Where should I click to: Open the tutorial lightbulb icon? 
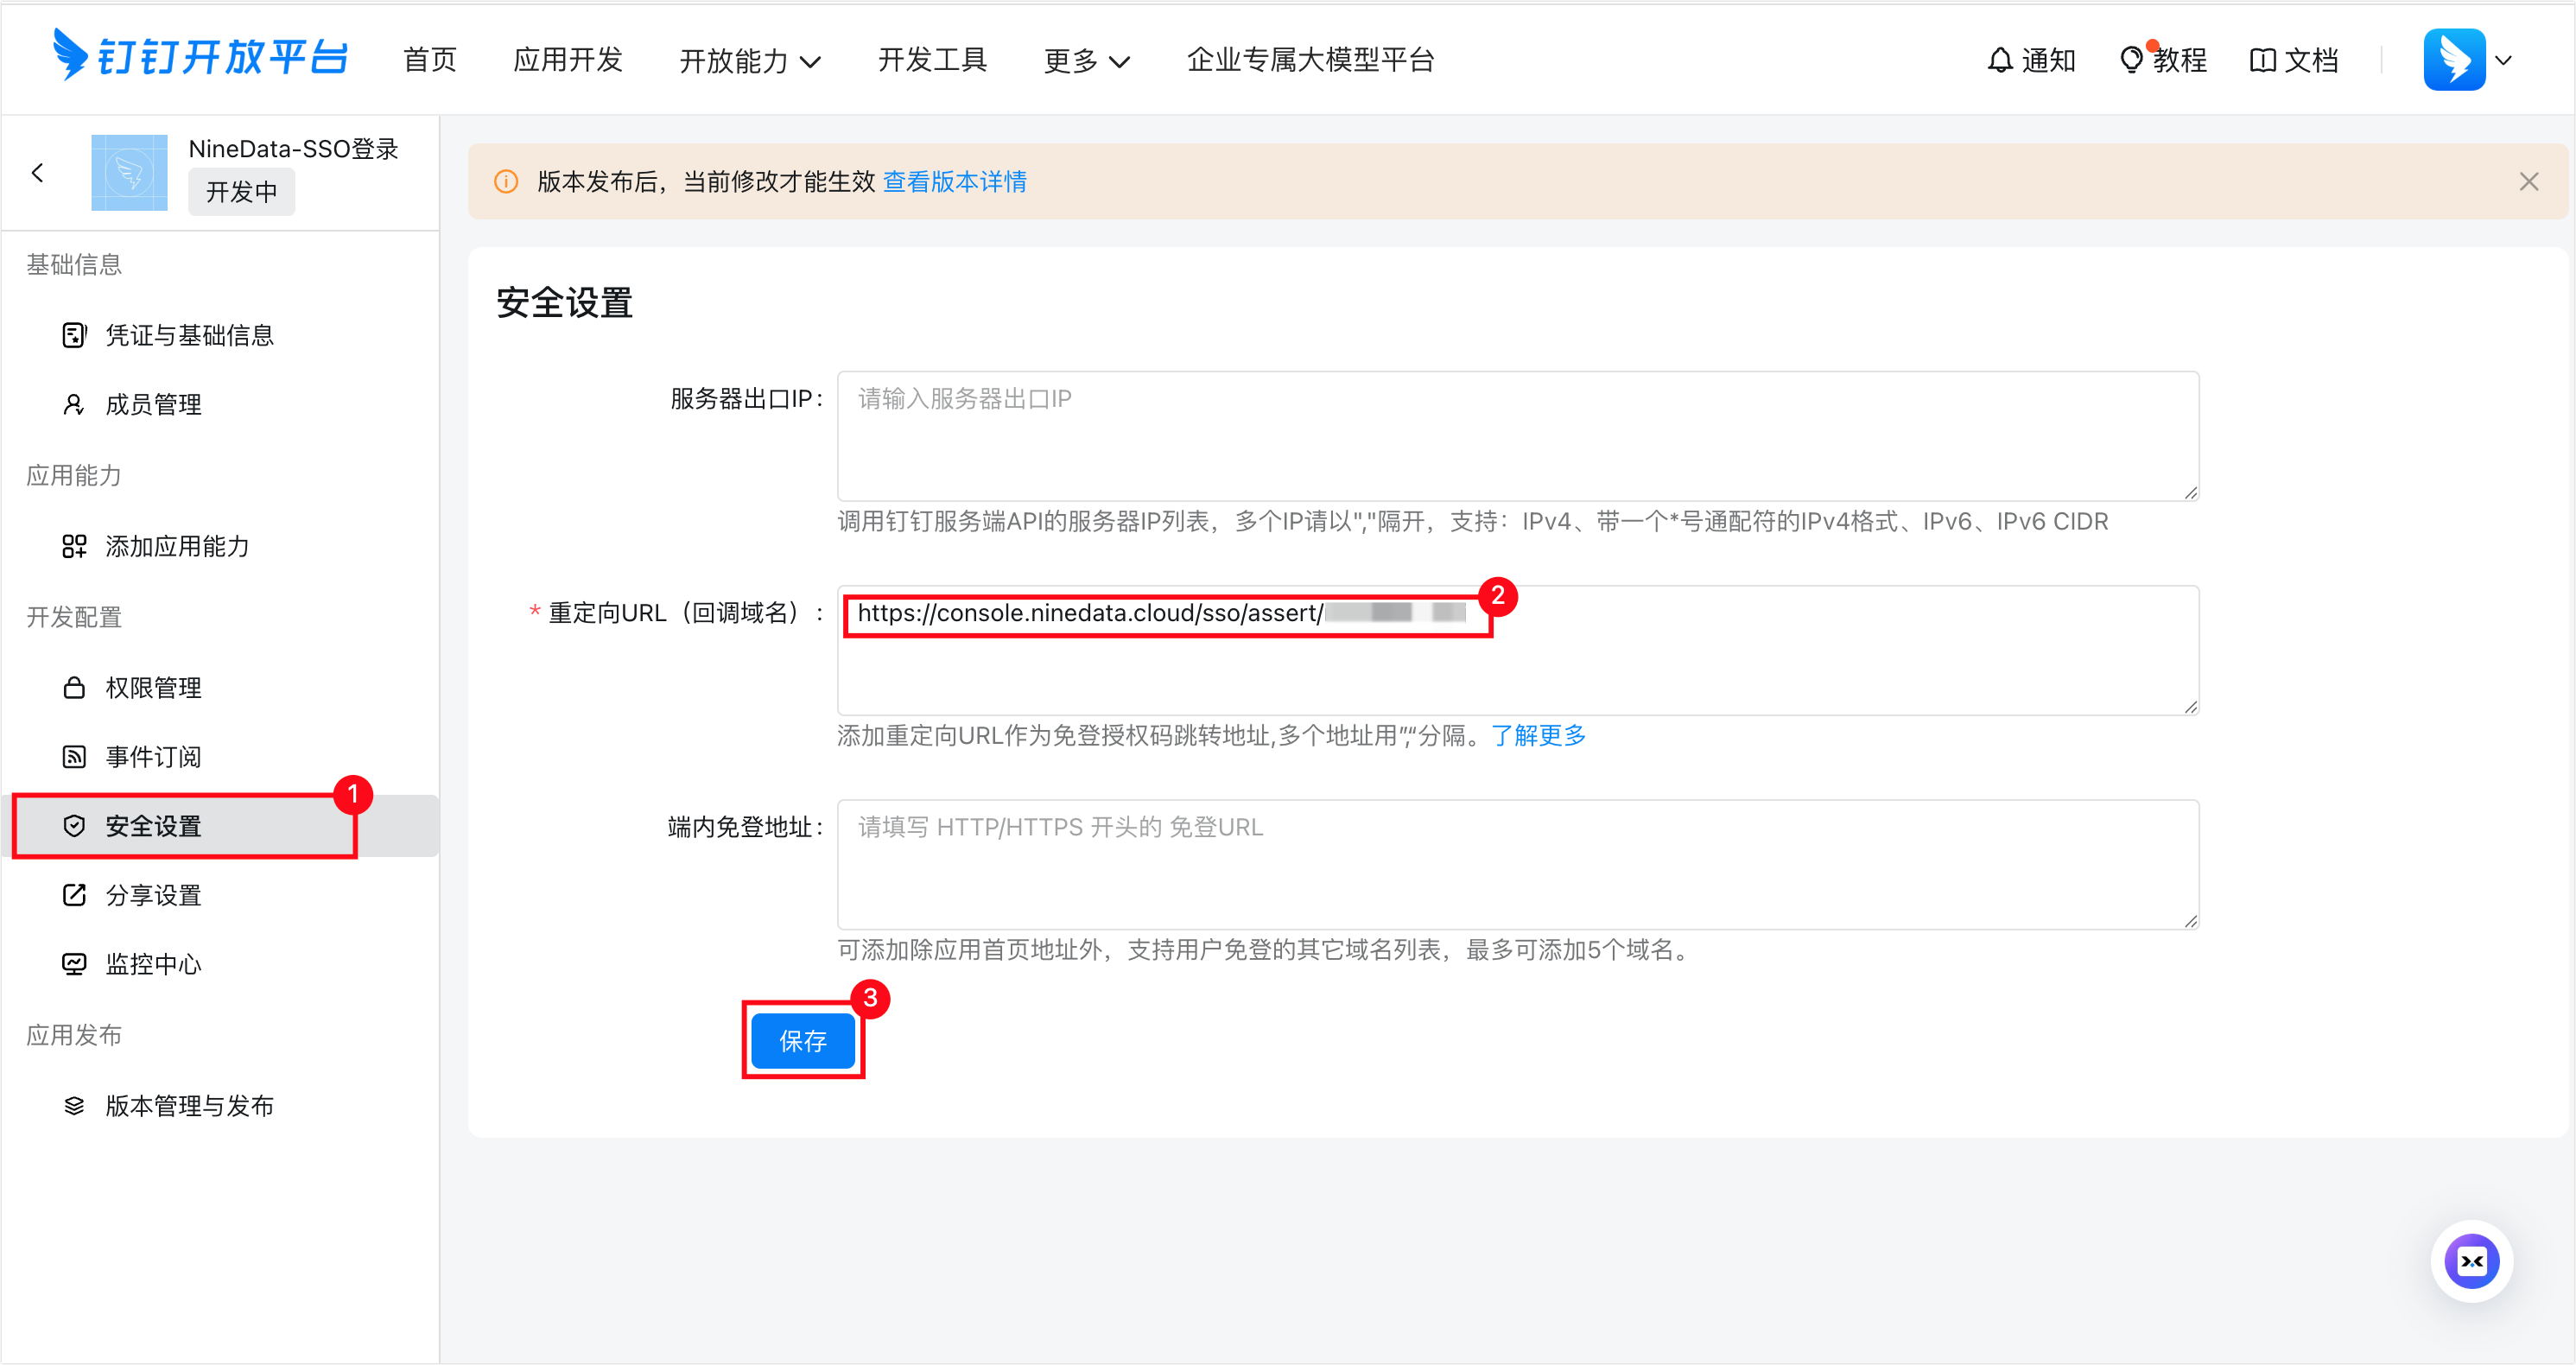(x=2130, y=60)
